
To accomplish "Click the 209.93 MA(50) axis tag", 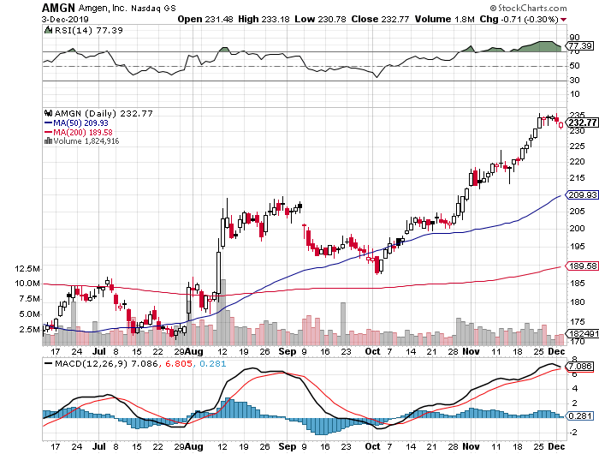I will point(581,194).
